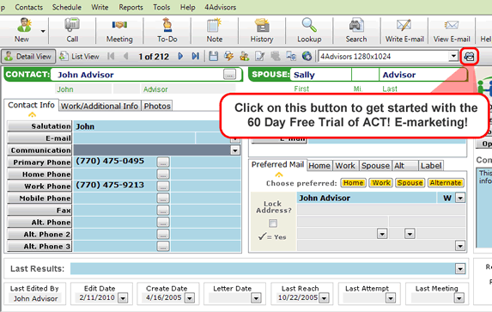This screenshot has width=492, height=312.
Task: Open the Reports menu
Action: (x=131, y=7)
